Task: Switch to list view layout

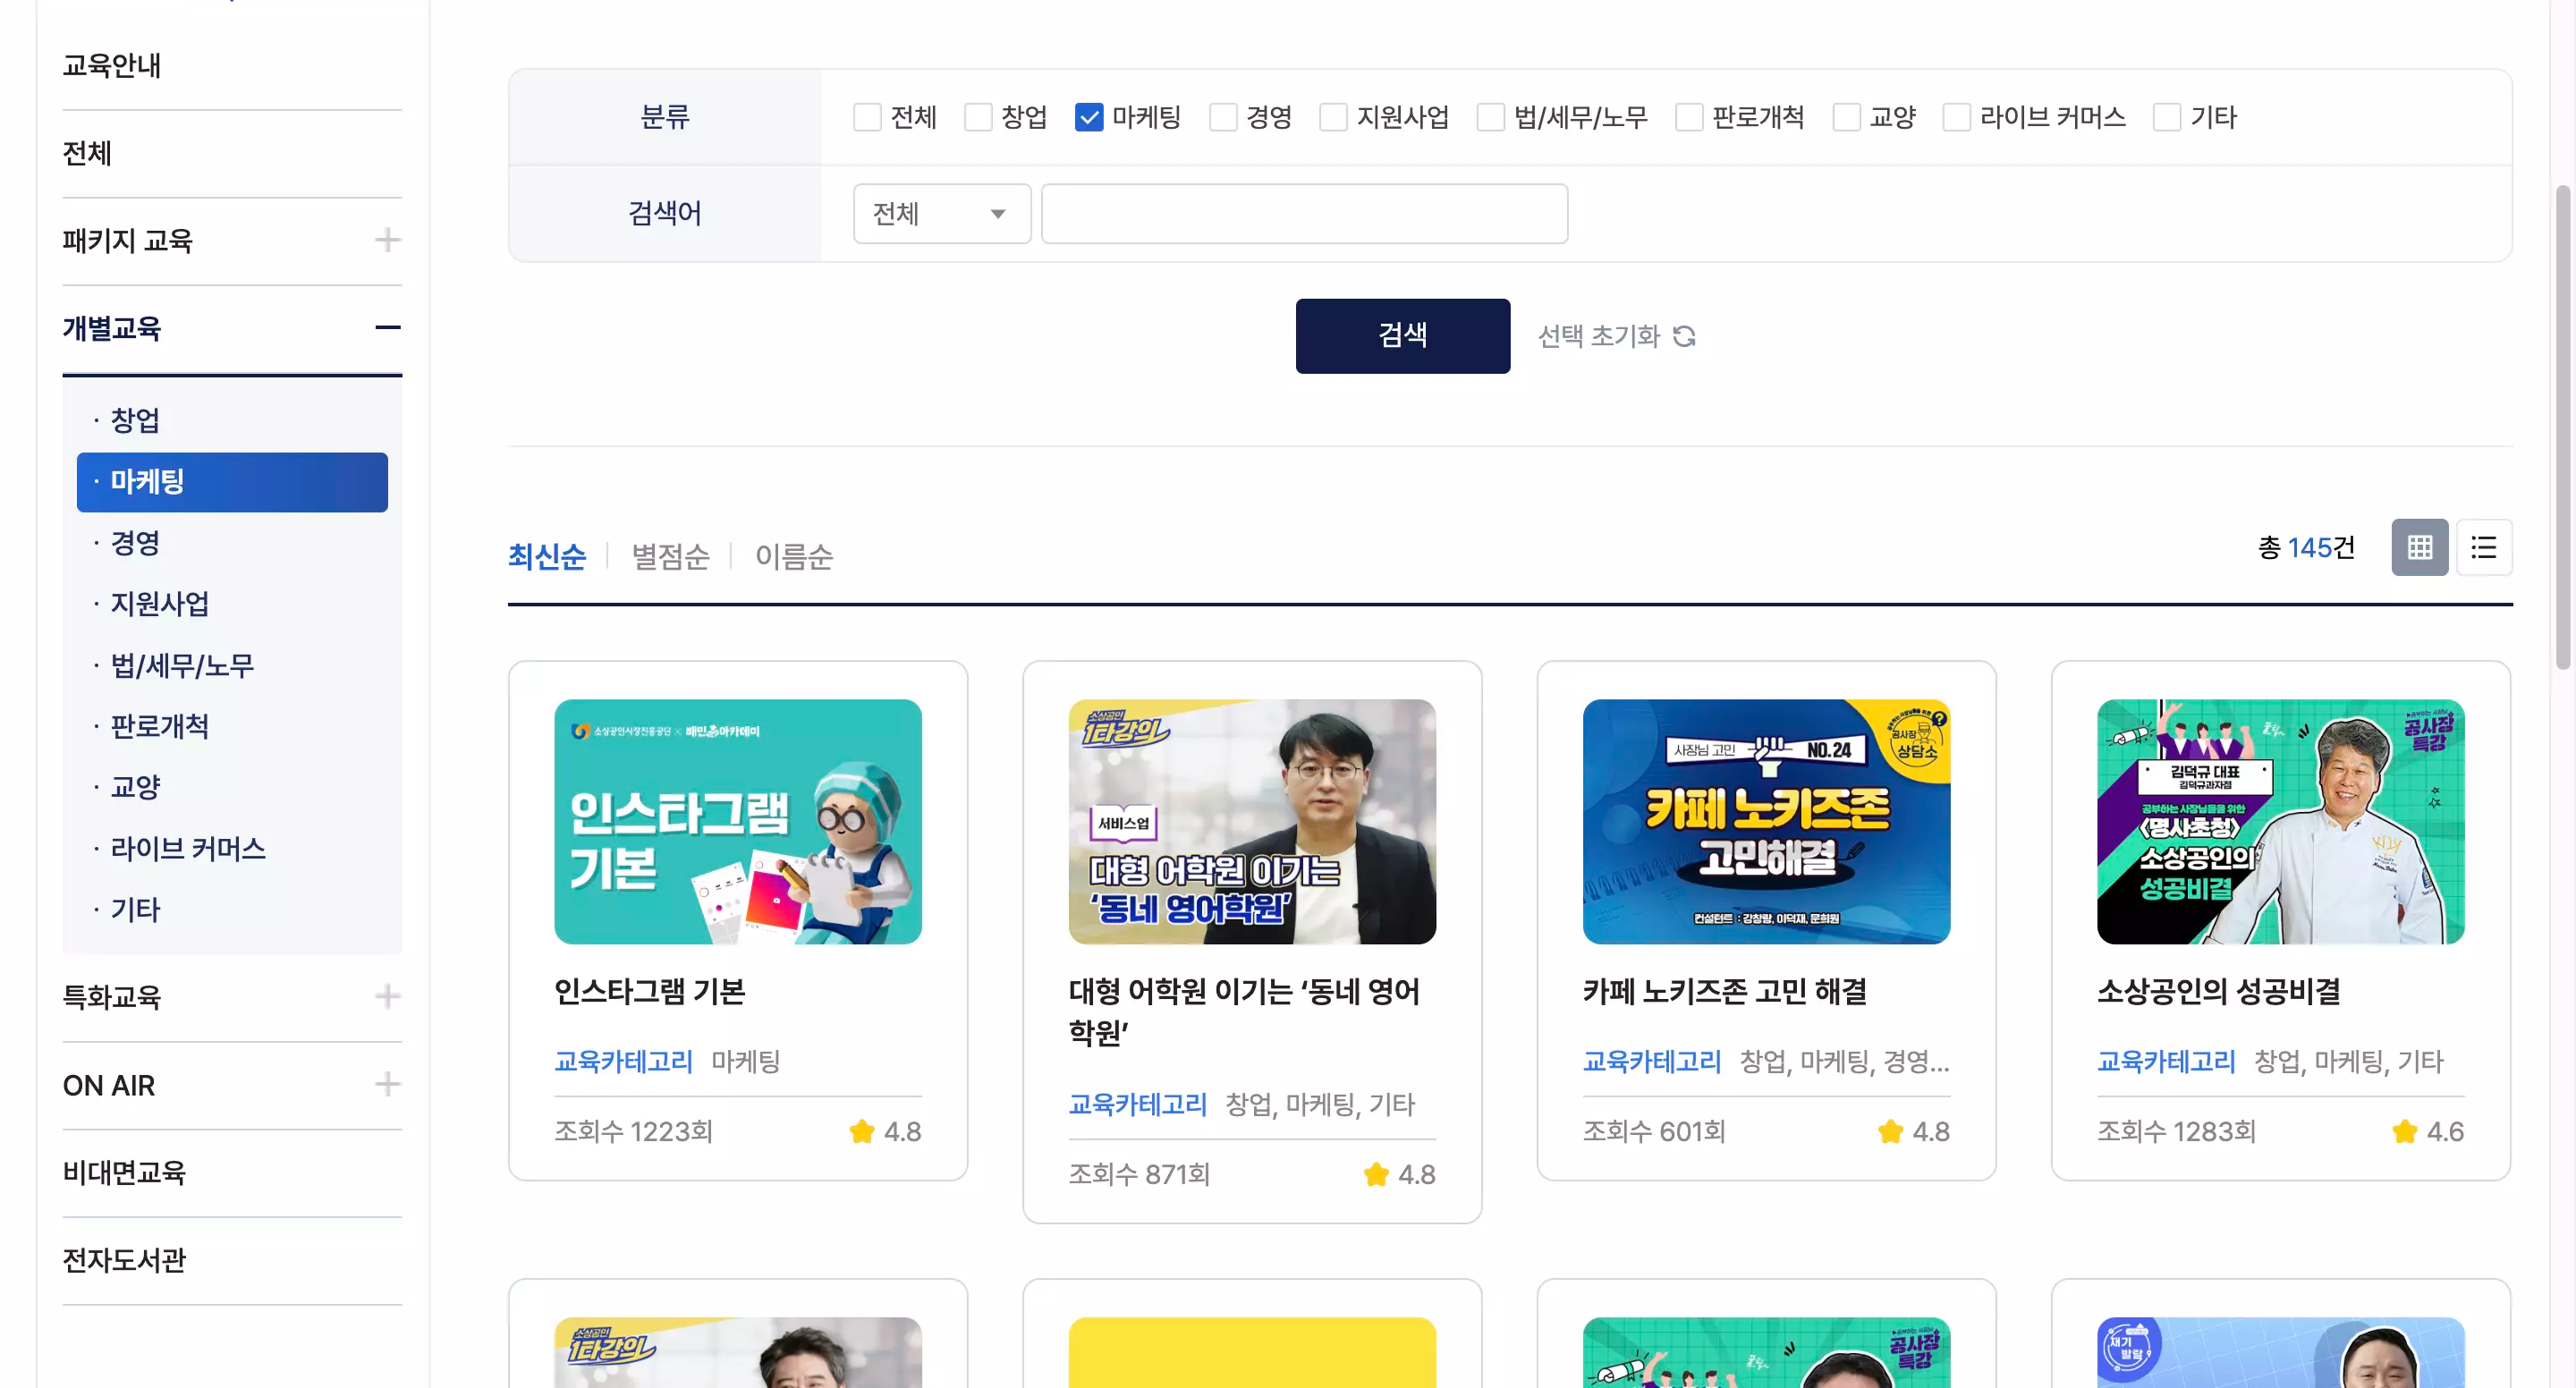Action: pos(2486,547)
